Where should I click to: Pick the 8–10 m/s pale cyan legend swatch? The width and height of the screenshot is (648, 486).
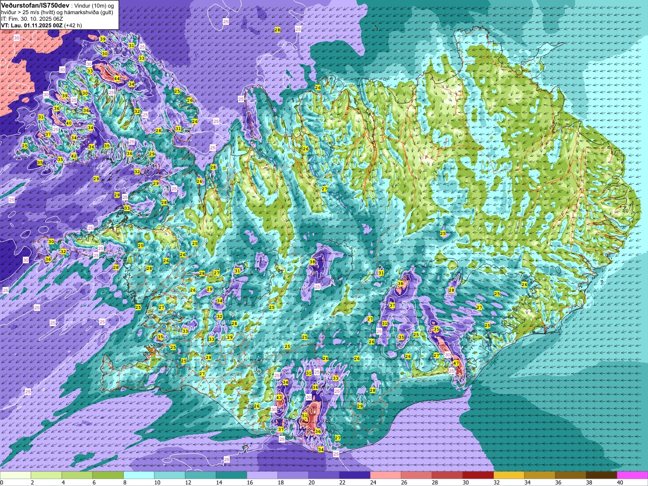139,475
